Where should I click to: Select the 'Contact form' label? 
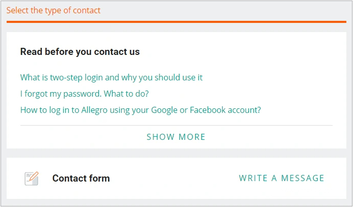[x=81, y=178]
